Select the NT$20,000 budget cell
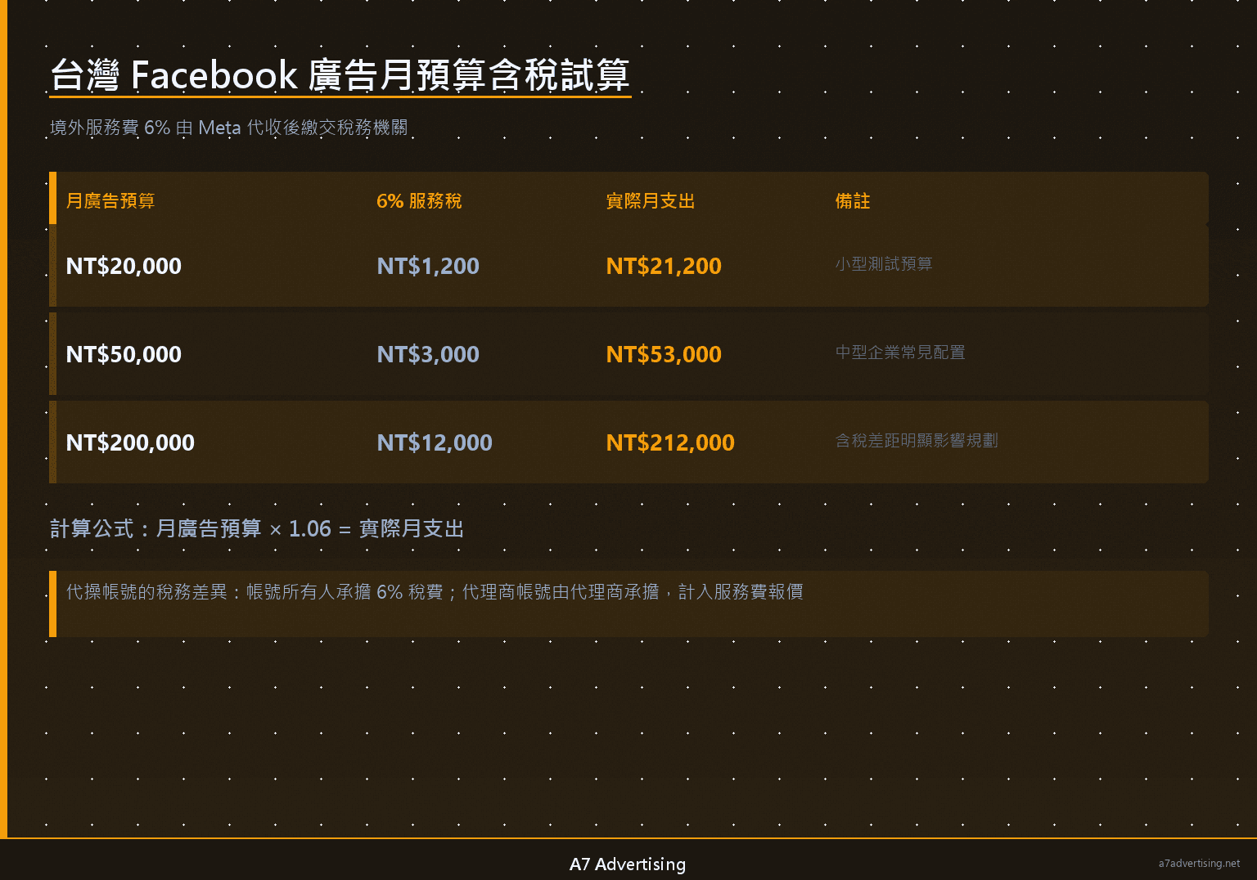The image size is (1257, 880). [x=124, y=266]
